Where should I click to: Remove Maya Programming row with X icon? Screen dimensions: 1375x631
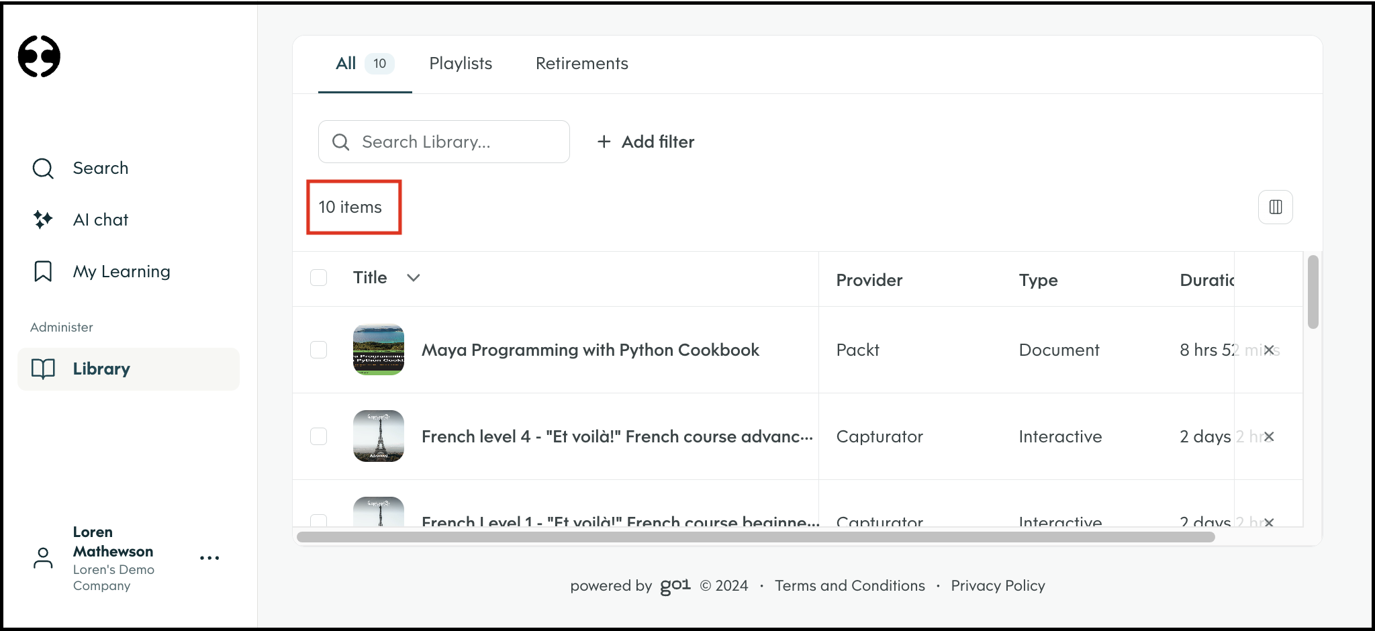pyautogui.click(x=1269, y=350)
